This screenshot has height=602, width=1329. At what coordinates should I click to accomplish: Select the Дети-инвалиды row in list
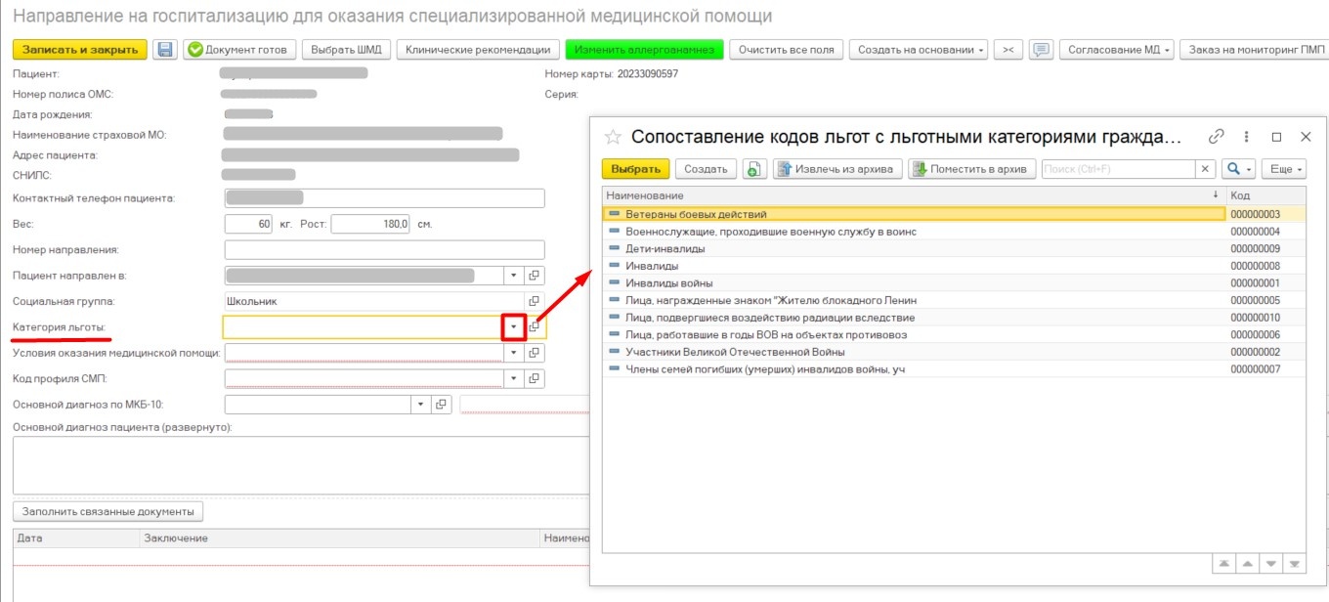[664, 249]
